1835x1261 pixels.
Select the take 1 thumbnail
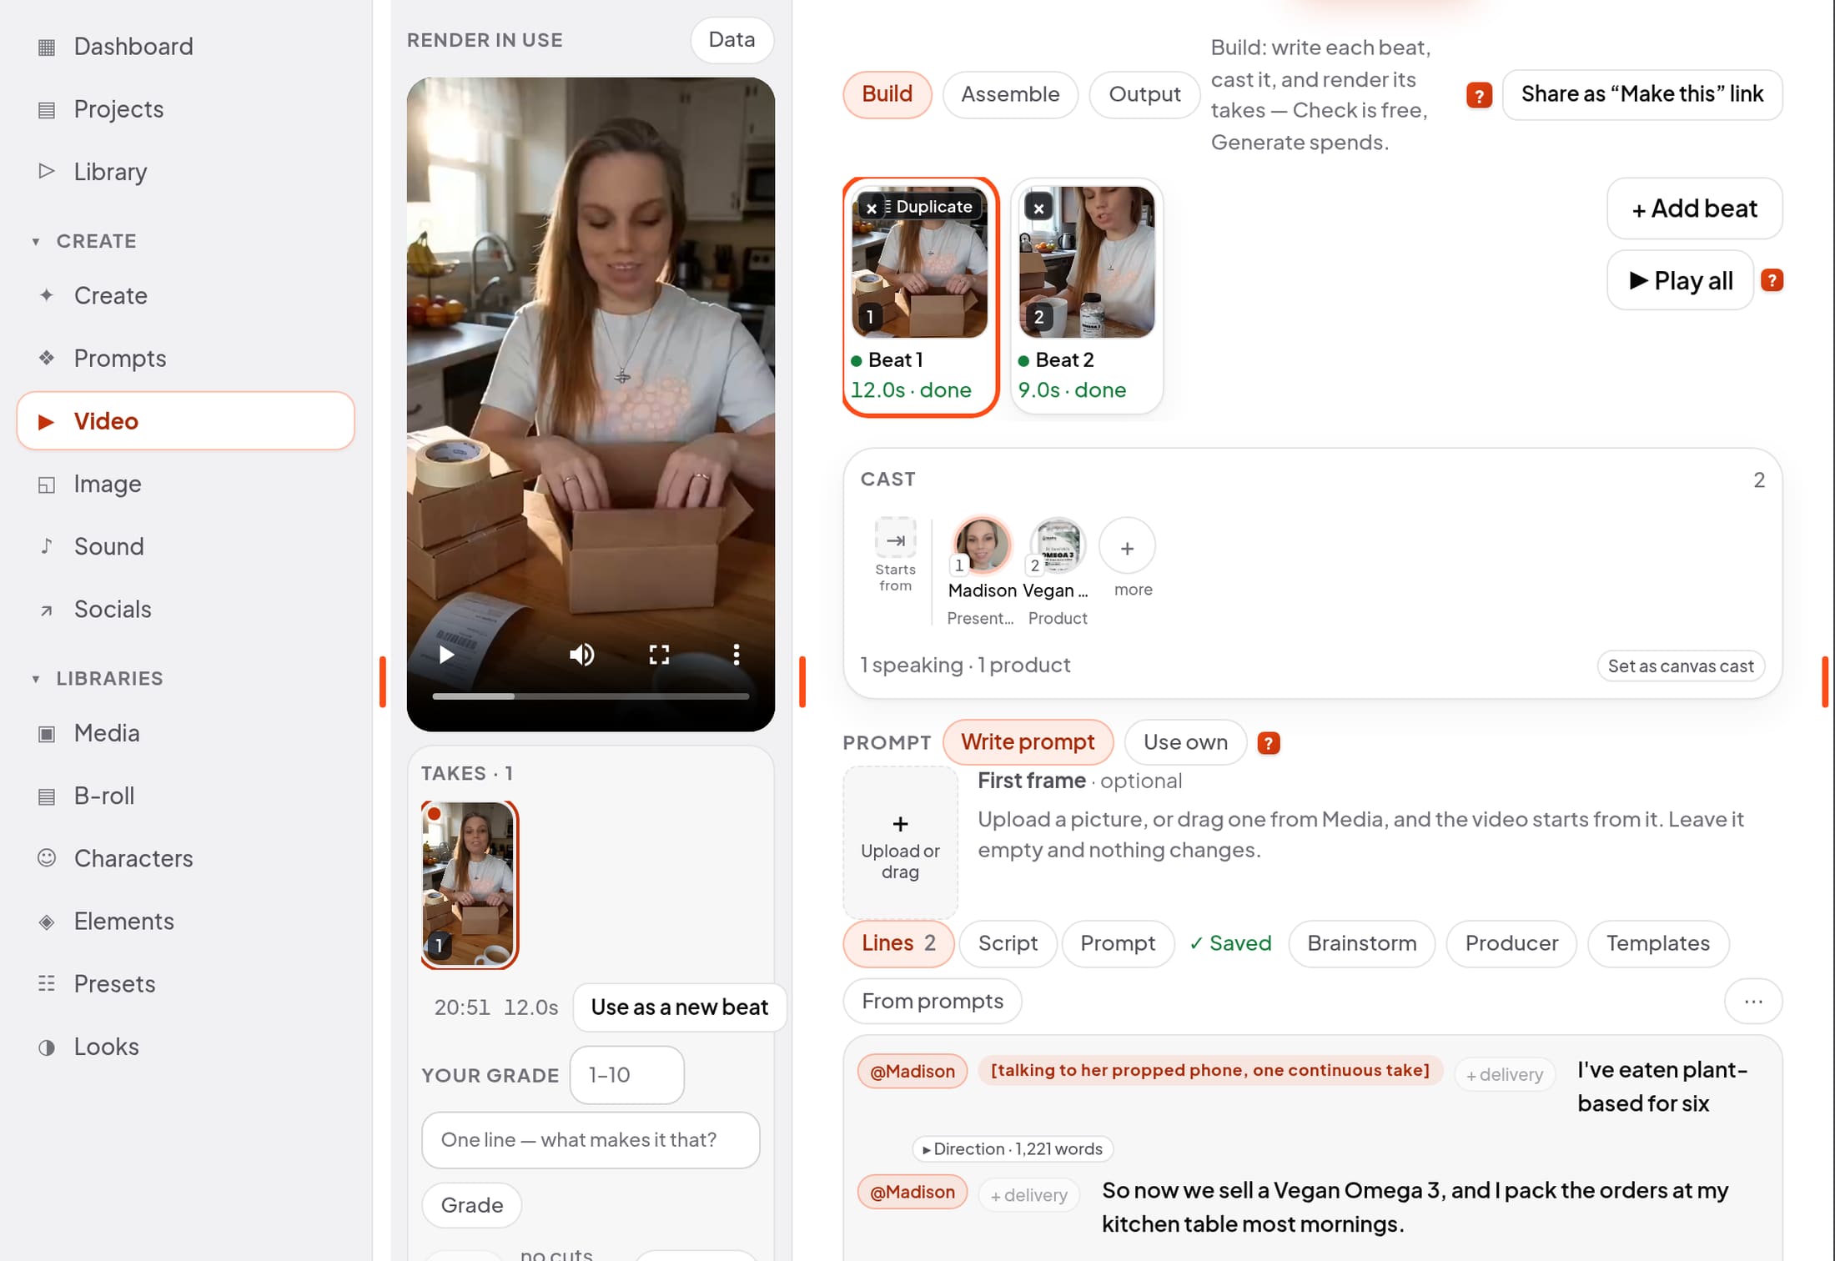[469, 884]
